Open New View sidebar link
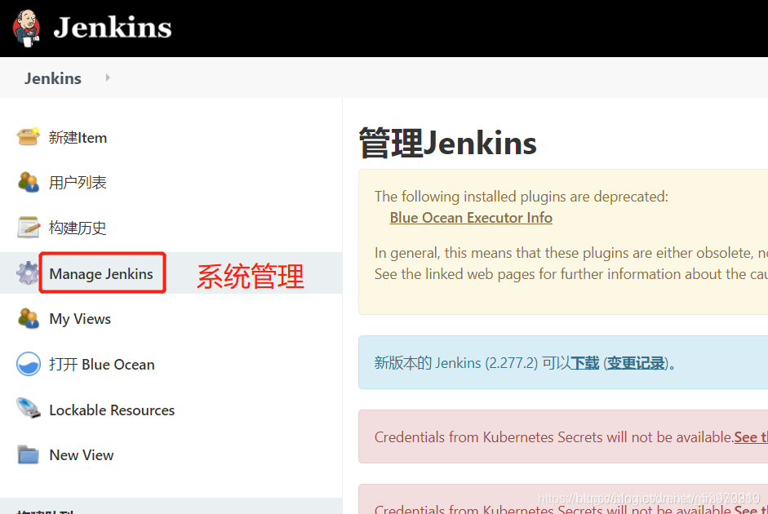This screenshot has height=514, width=768. 82,455
